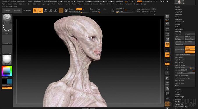198x109 pixels.
Task: Open the LightBox browser
Action: tap(17, 10)
